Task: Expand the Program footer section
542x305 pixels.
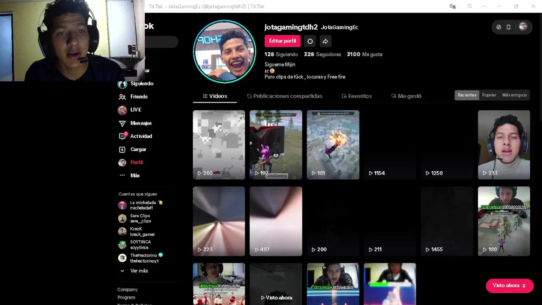Action: click(126, 297)
